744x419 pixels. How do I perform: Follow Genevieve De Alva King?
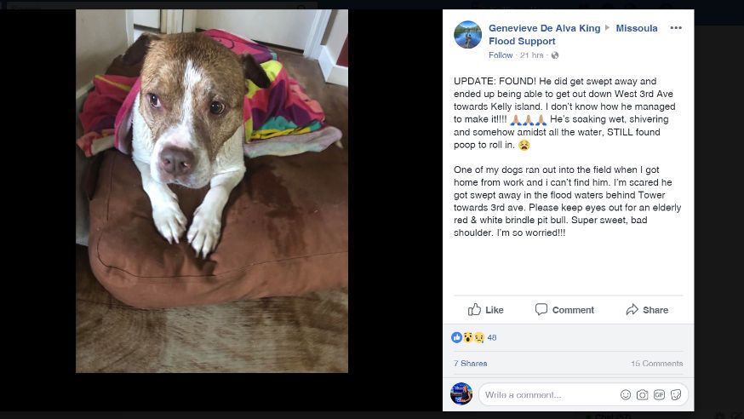click(x=501, y=55)
